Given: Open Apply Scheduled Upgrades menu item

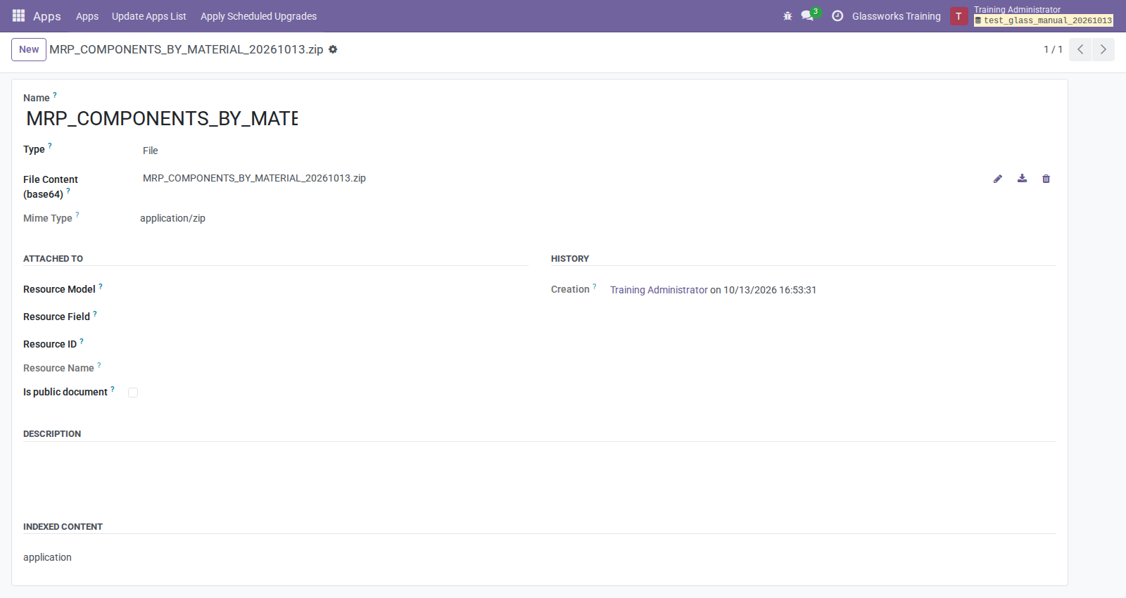Looking at the screenshot, I should [x=258, y=16].
